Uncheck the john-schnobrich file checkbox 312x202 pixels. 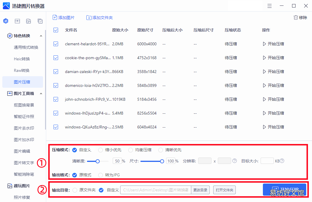pyautogui.click(x=56, y=99)
